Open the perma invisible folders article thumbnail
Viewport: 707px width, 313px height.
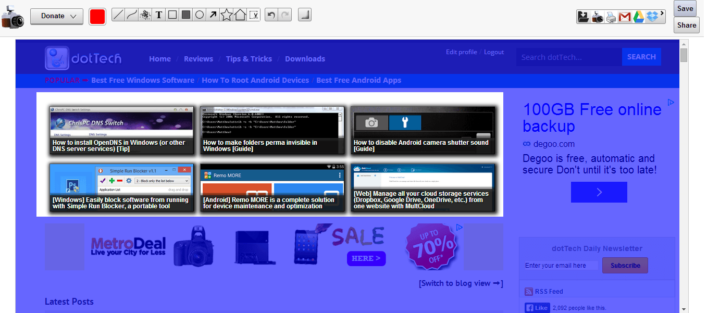[272, 130]
